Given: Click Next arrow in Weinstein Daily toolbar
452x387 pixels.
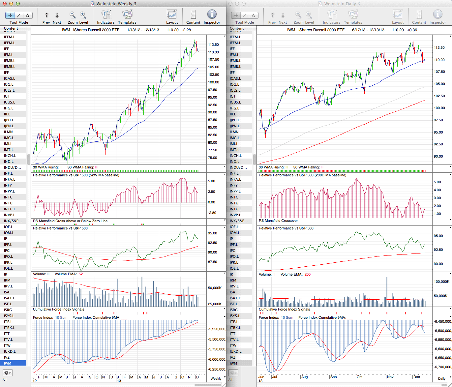Looking at the screenshot, I should pyautogui.click(x=283, y=15).
